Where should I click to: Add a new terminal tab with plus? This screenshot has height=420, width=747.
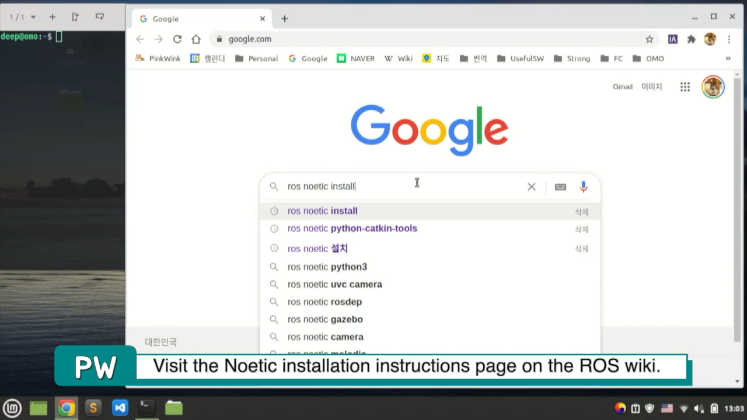(53, 17)
